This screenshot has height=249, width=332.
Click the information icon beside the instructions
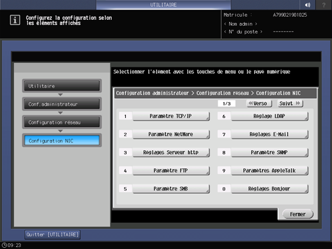point(15,20)
